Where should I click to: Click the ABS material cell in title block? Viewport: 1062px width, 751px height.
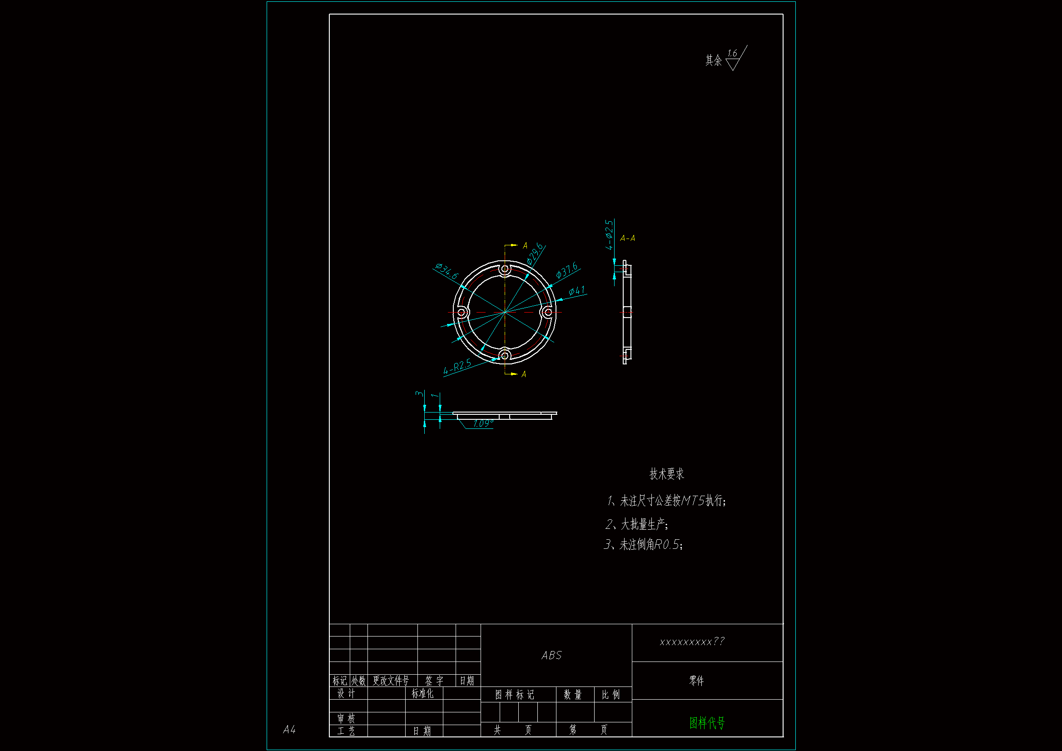point(552,655)
